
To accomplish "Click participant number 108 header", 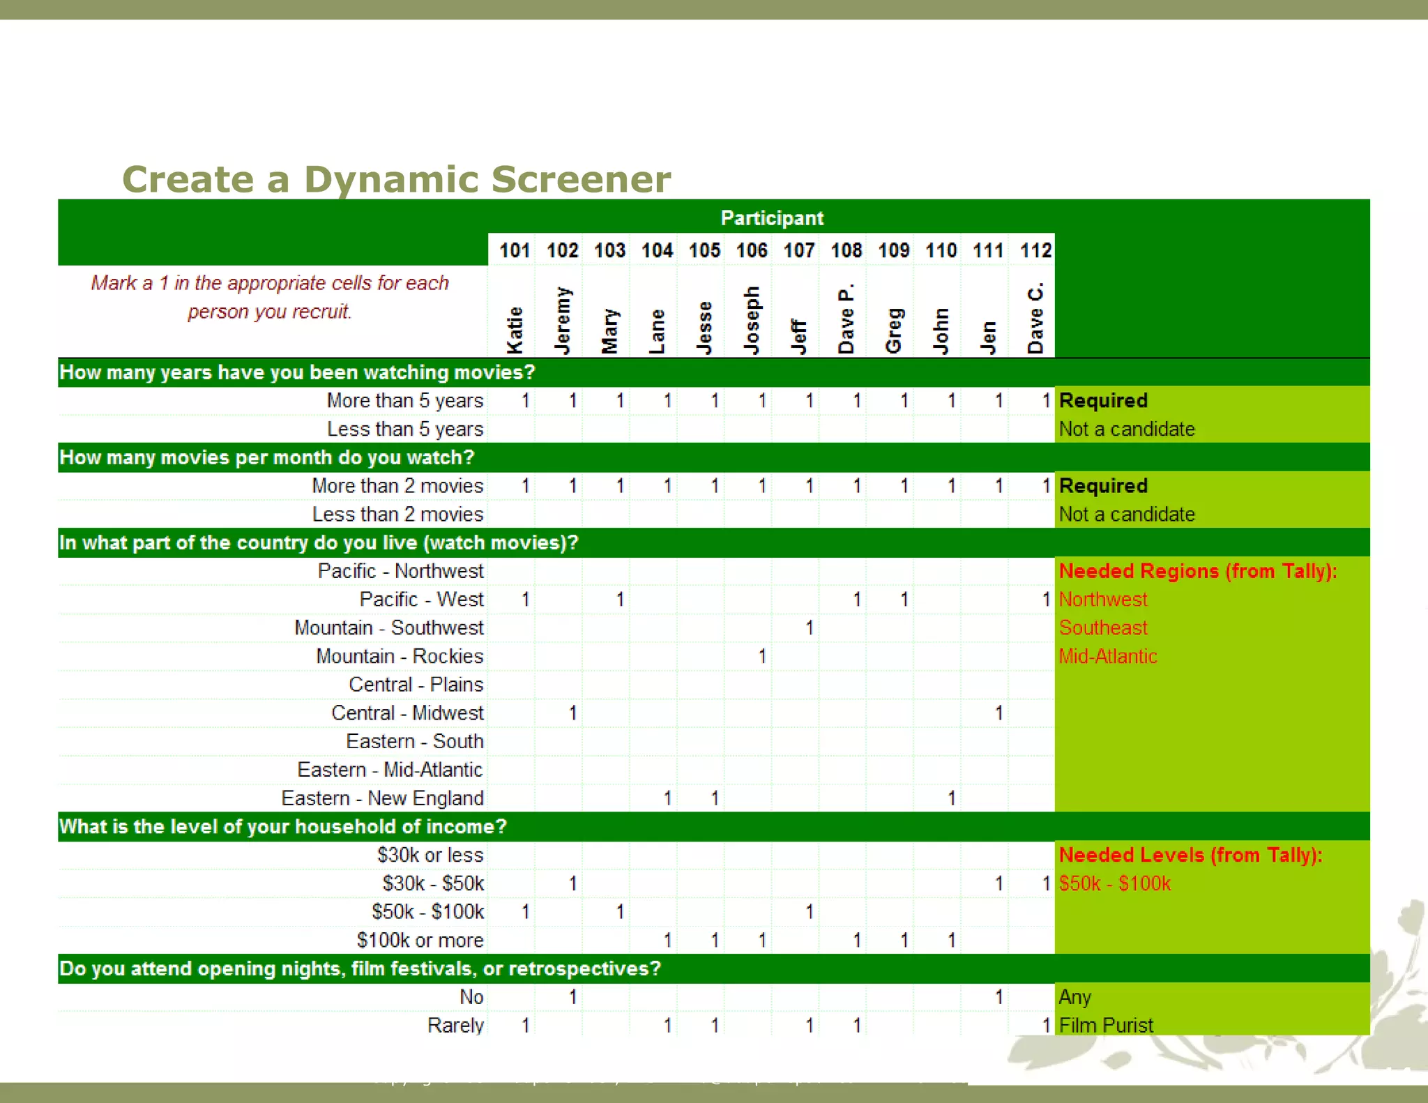I will click(846, 250).
